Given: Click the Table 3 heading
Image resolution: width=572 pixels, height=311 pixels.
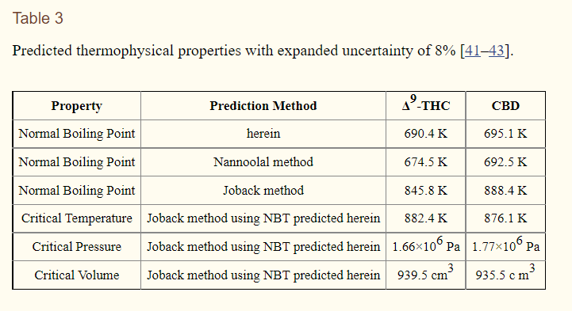Looking at the screenshot, I should pyautogui.click(x=38, y=18).
